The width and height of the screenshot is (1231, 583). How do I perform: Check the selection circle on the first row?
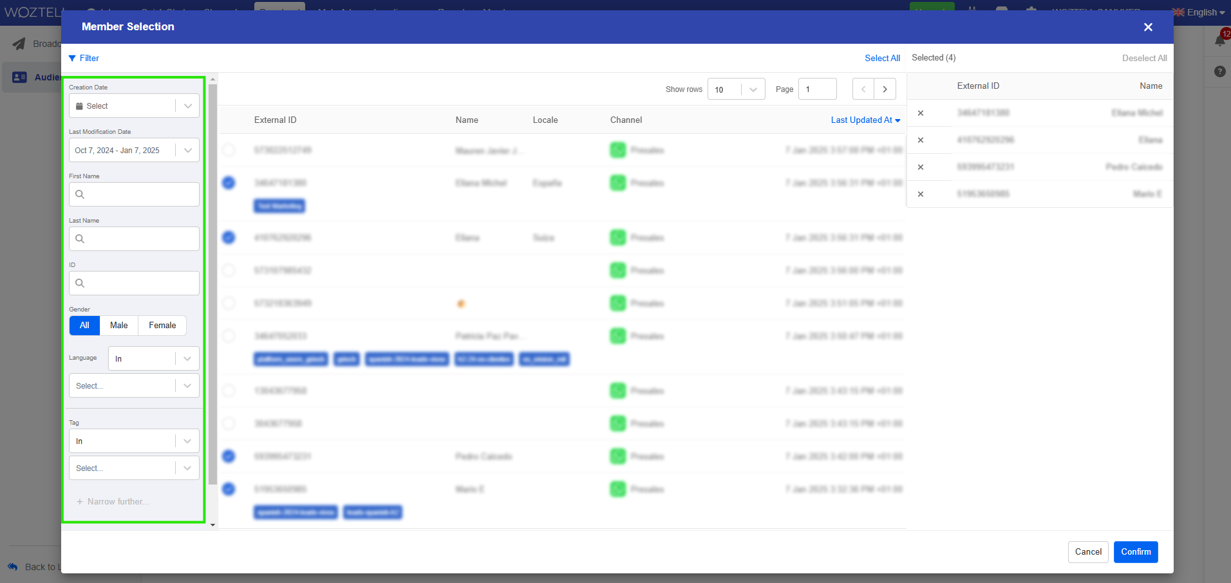pyautogui.click(x=229, y=150)
